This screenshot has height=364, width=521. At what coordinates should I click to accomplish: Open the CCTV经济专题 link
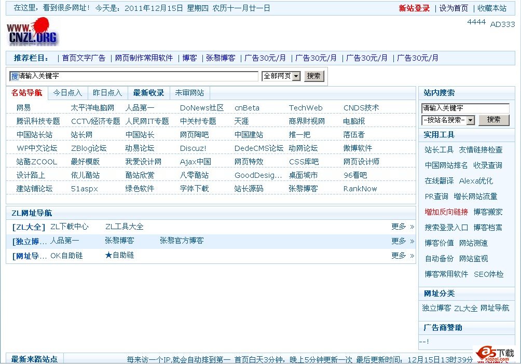tap(95, 121)
